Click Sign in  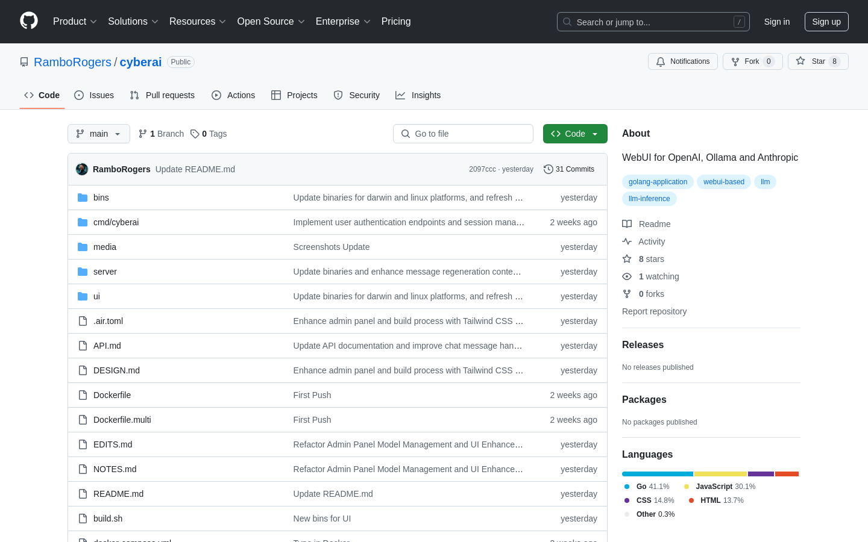[x=777, y=22]
